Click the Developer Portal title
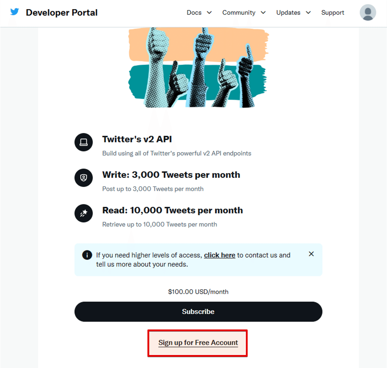Screen dimensions: 387x368 [62, 13]
